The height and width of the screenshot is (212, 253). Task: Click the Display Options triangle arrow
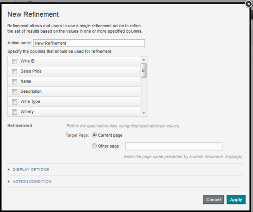pos(9,169)
